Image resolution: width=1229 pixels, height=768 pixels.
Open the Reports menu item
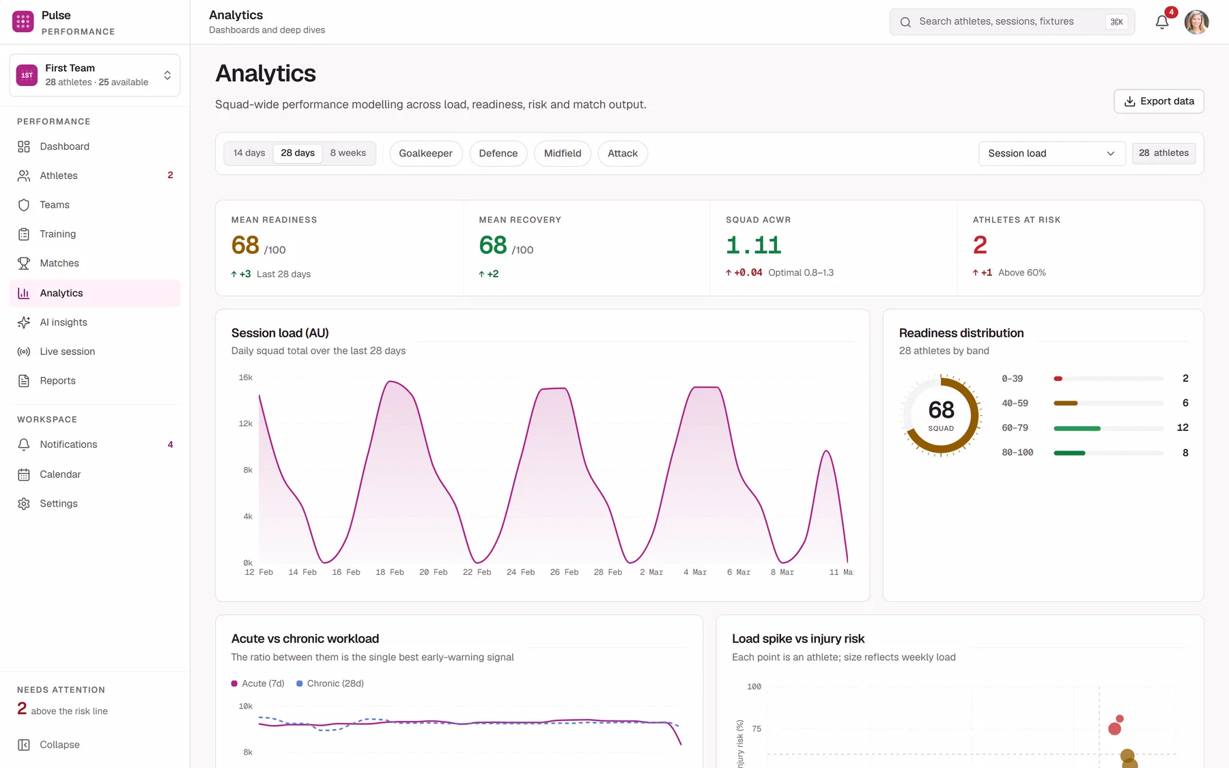[95, 381]
